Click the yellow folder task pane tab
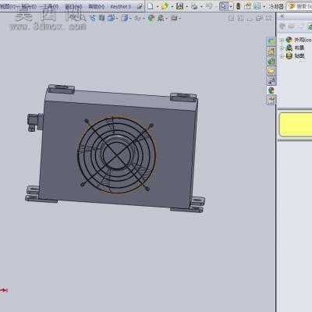Viewport: 312px width, 312px height. 271,70
